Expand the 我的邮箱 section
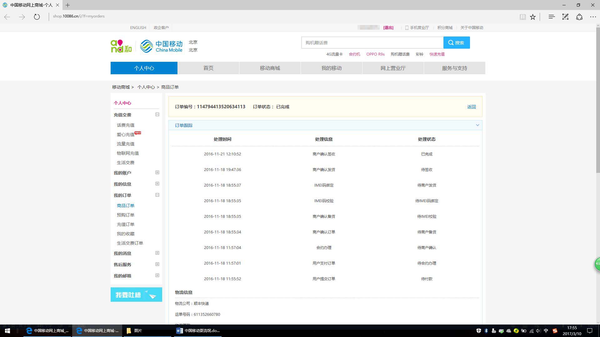Screen dimensions: 600x337 pos(157,276)
